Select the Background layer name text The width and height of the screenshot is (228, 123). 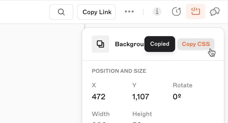tap(129, 44)
